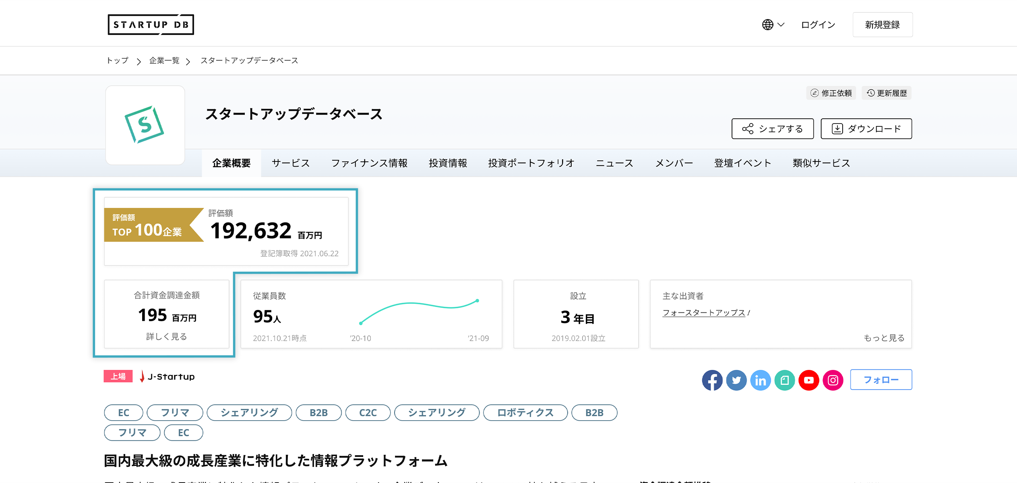Viewport: 1017px width, 483px height.
Task: Open the language selector globe dropdown
Action: (x=772, y=24)
